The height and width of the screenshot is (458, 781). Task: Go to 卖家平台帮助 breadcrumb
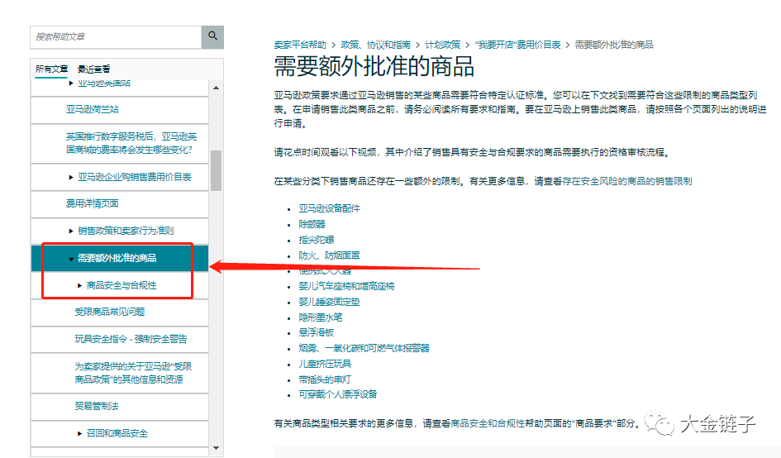[300, 45]
